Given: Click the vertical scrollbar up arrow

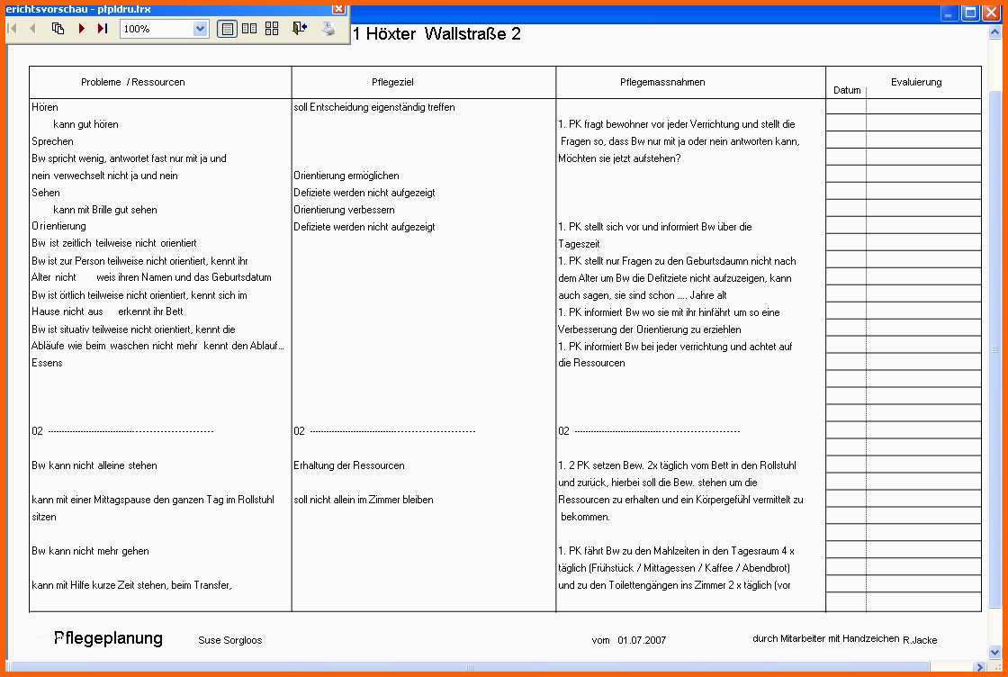Looking at the screenshot, I should coord(995,32).
